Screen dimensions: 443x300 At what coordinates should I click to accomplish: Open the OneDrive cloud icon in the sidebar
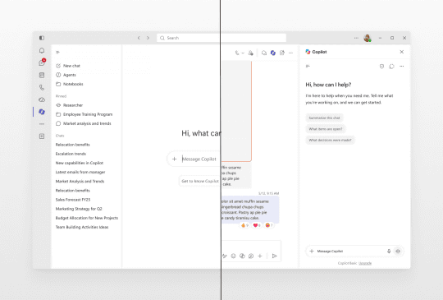pos(42,99)
